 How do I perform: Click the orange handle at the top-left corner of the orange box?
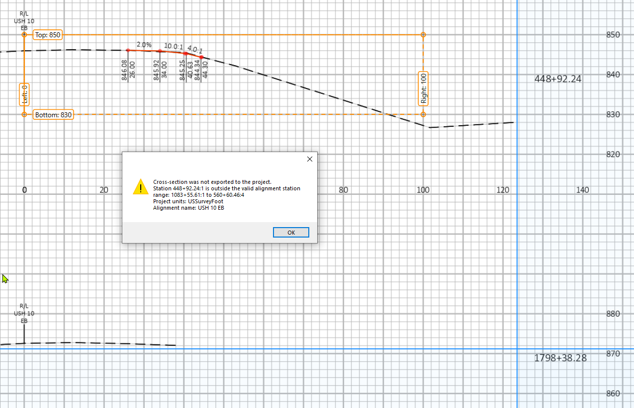(x=24, y=35)
